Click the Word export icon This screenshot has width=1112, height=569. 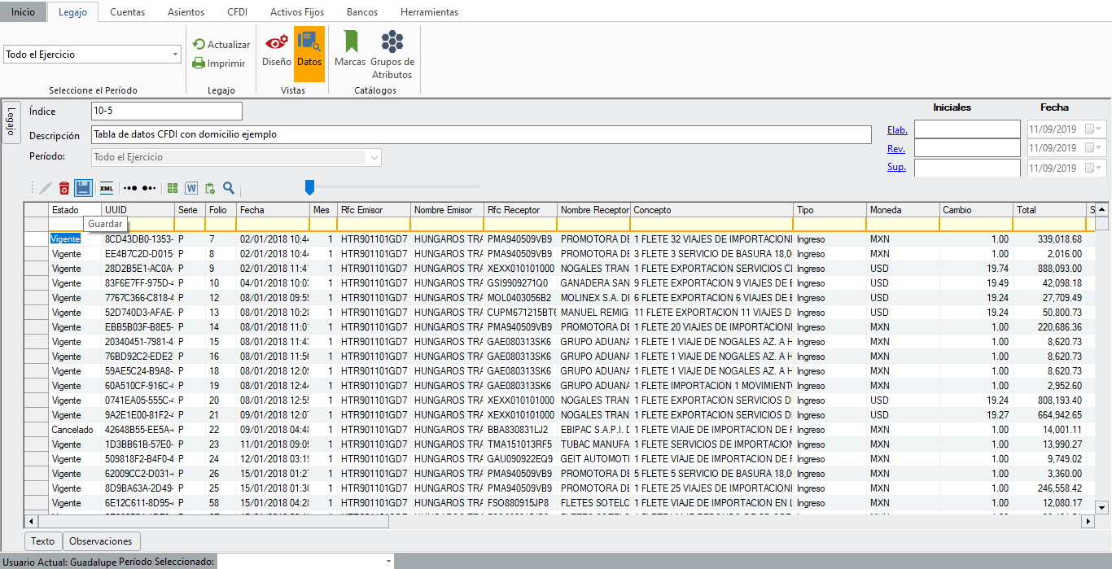[191, 188]
